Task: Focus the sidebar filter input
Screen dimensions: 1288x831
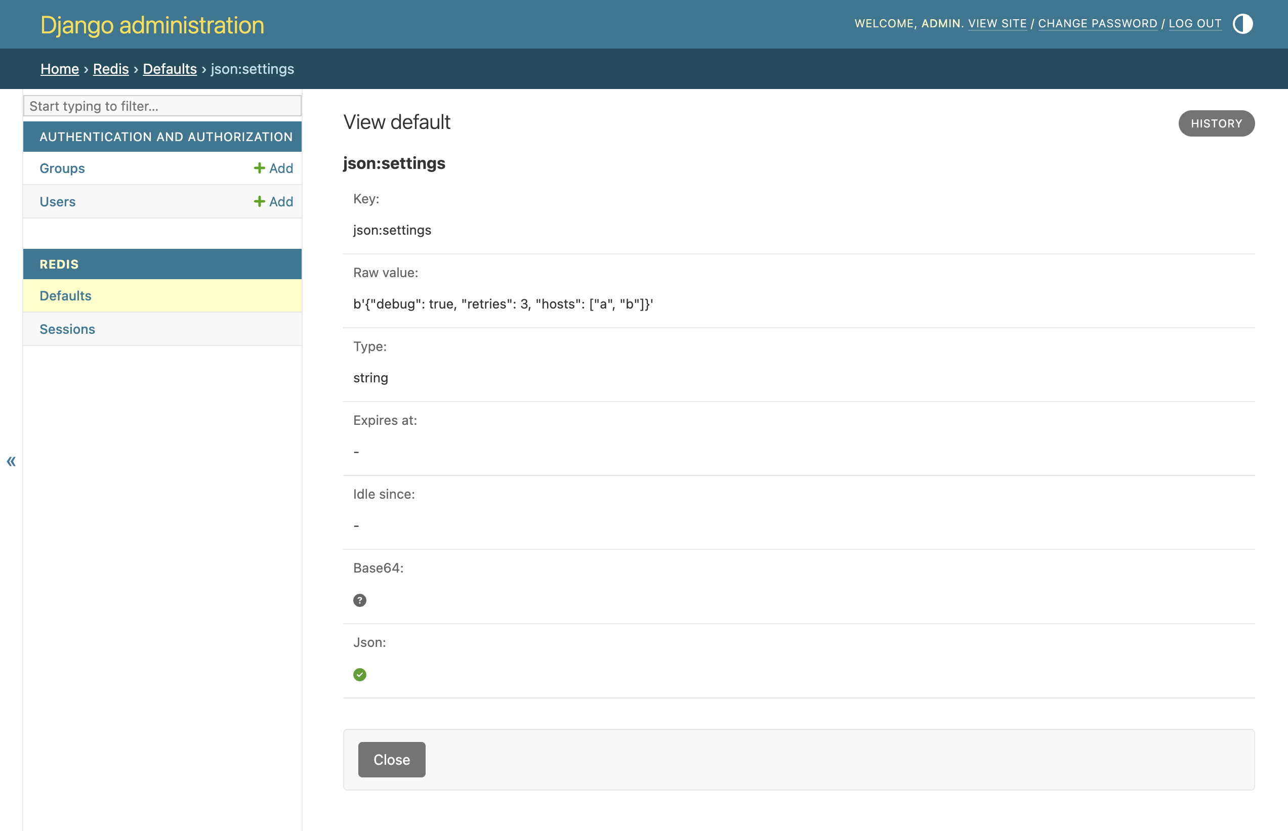Action: (162, 106)
